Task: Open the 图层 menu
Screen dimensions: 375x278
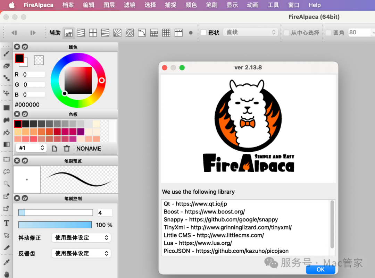Action: point(109,5)
